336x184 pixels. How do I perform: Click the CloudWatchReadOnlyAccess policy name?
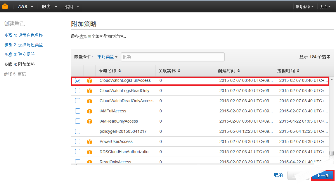click(x=127, y=101)
